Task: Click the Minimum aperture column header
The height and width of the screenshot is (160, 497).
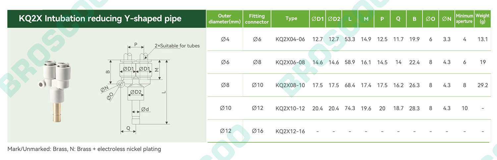Action: [464, 19]
